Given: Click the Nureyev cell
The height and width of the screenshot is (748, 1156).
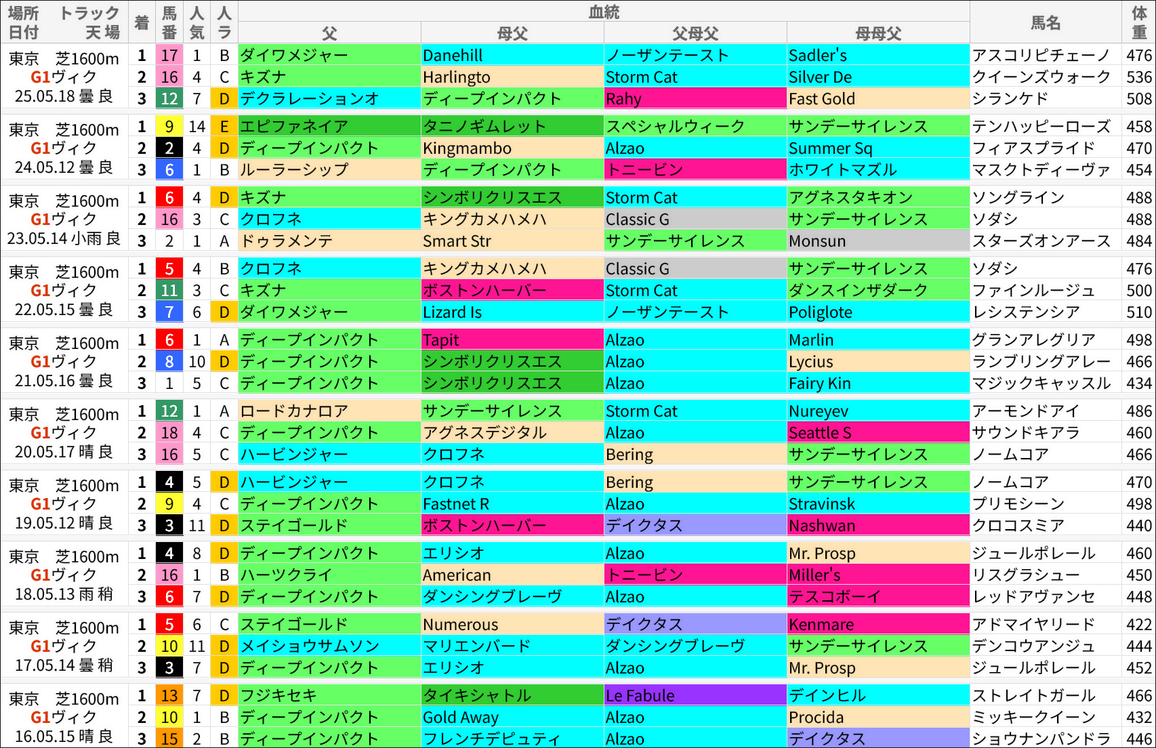Looking at the screenshot, I should click(878, 411).
